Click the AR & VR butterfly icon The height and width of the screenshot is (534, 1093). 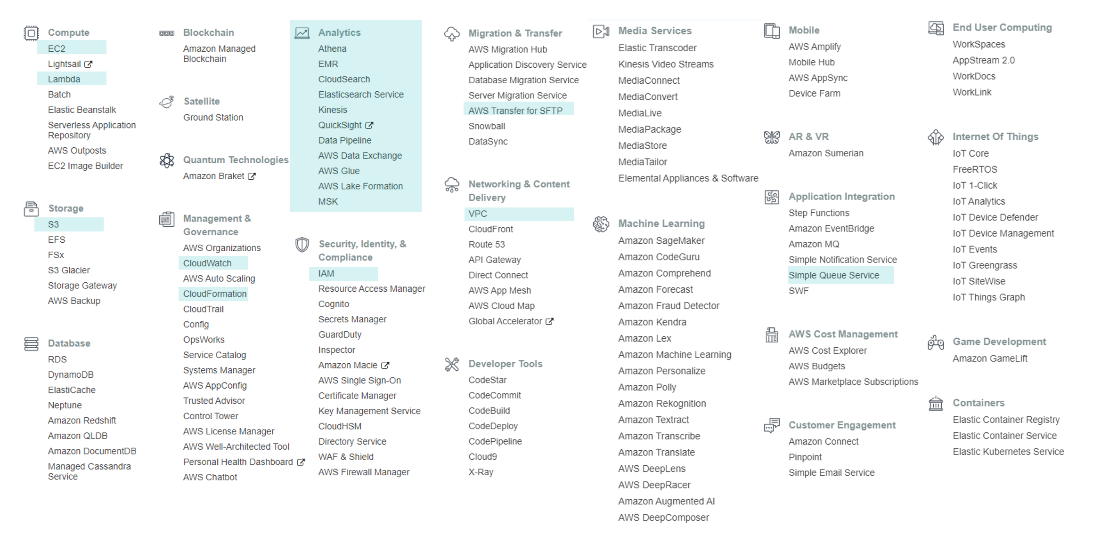772,137
